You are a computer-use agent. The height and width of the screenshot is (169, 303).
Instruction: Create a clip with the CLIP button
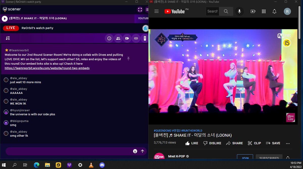[254, 143]
